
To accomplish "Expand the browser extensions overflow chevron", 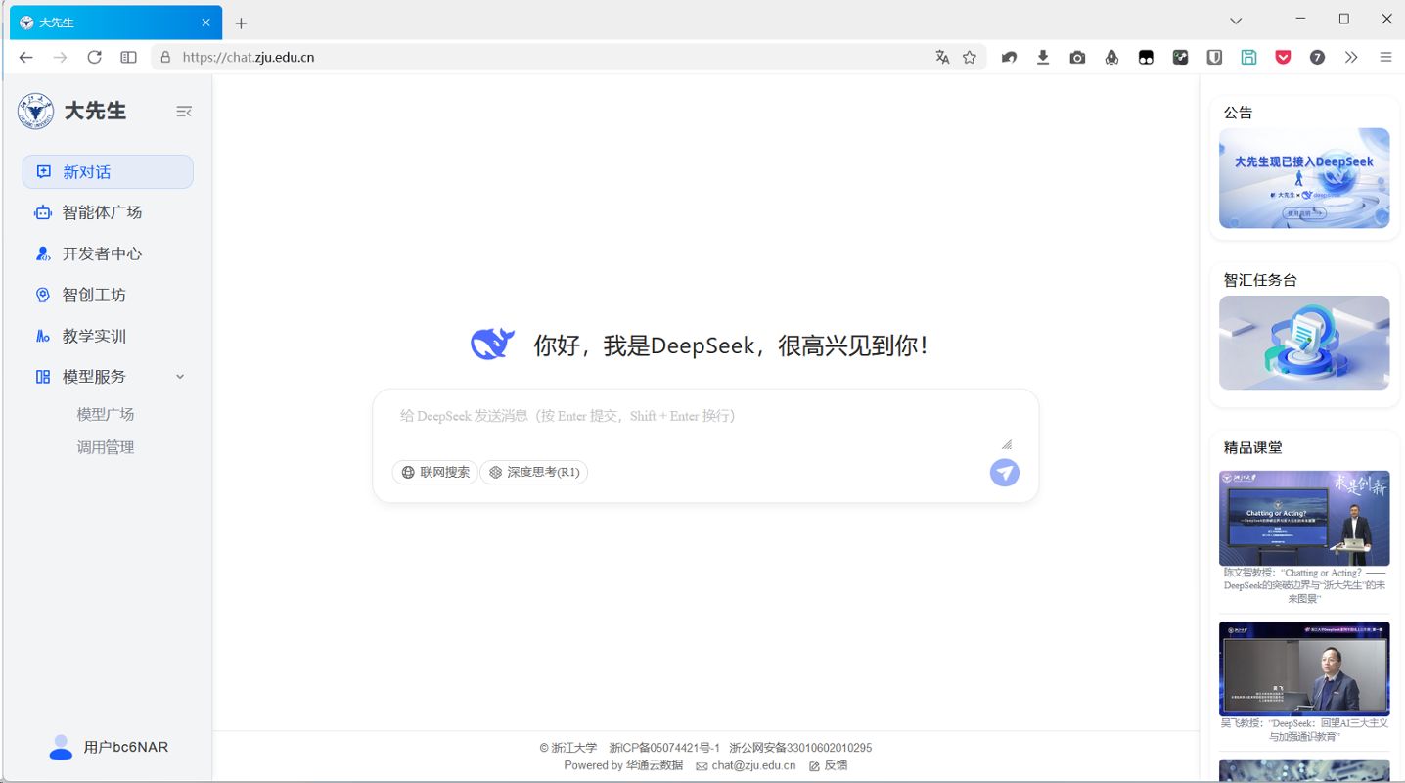I will tap(1351, 57).
